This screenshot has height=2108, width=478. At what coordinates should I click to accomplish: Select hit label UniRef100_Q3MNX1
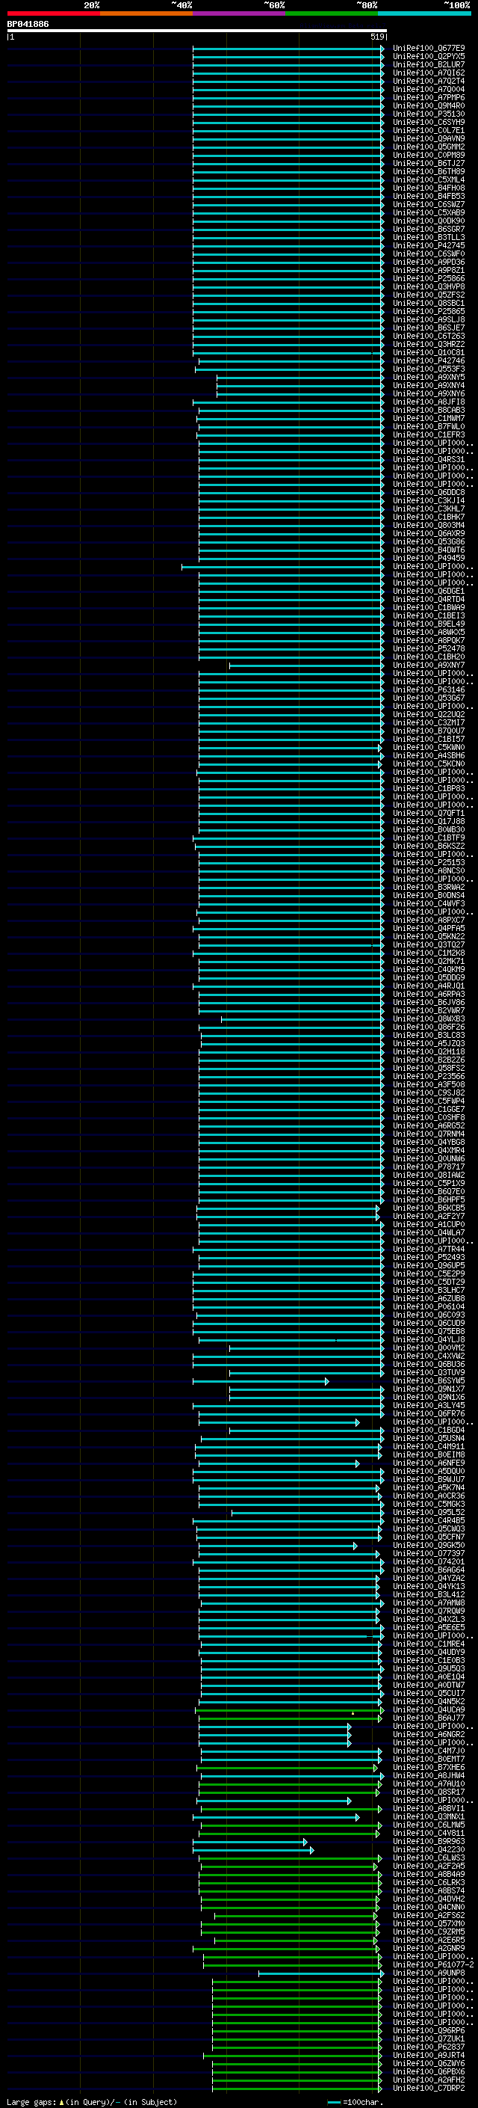point(429,1816)
